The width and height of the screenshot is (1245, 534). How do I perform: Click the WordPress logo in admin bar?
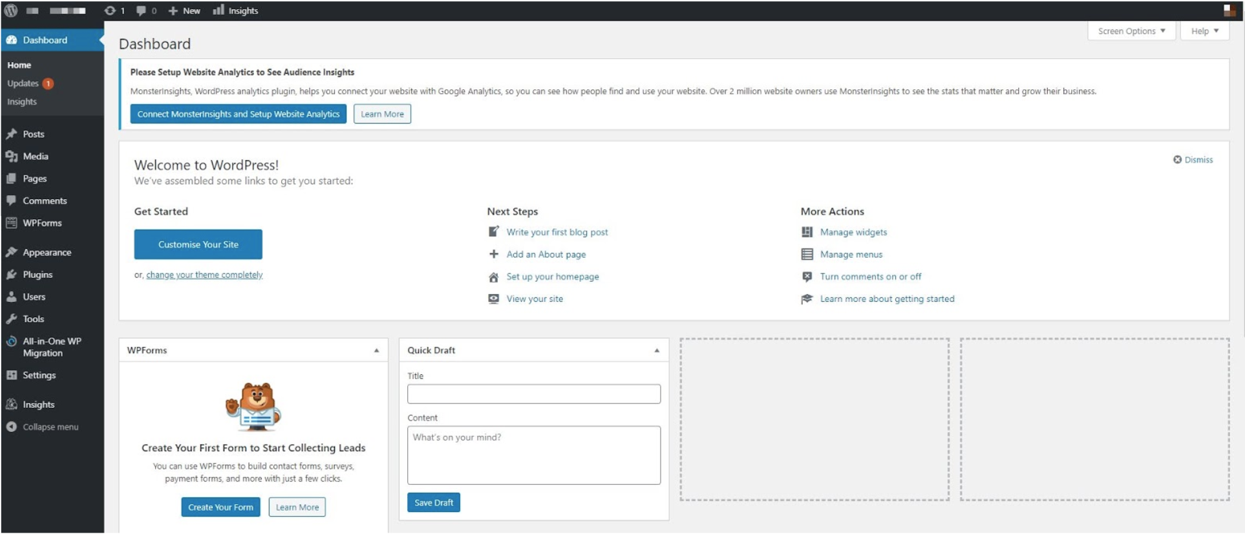point(11,10)
